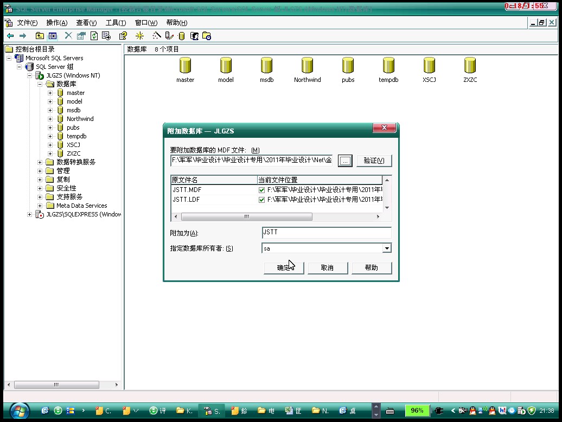The height and width of the screenshot is (422, 562).
Task: Click the Register server toolbar icon
Action: click(169, 36)
